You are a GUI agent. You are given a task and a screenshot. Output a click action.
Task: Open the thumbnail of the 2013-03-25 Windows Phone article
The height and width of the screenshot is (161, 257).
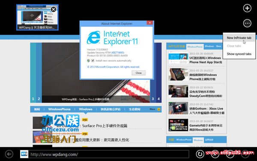[178, 74]
